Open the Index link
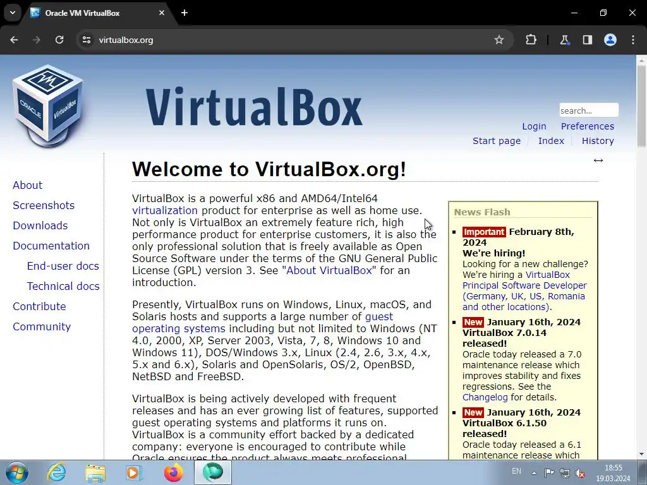Screen dimensions: 647x485 click(x=551, y=141)
